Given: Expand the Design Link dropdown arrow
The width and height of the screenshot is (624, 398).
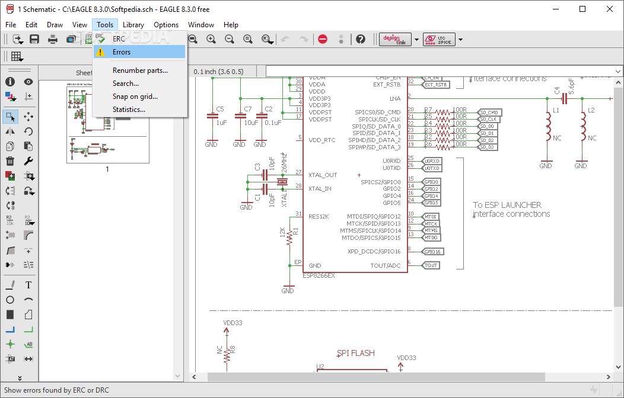Looking at the screenshot, I should [416, 40].
